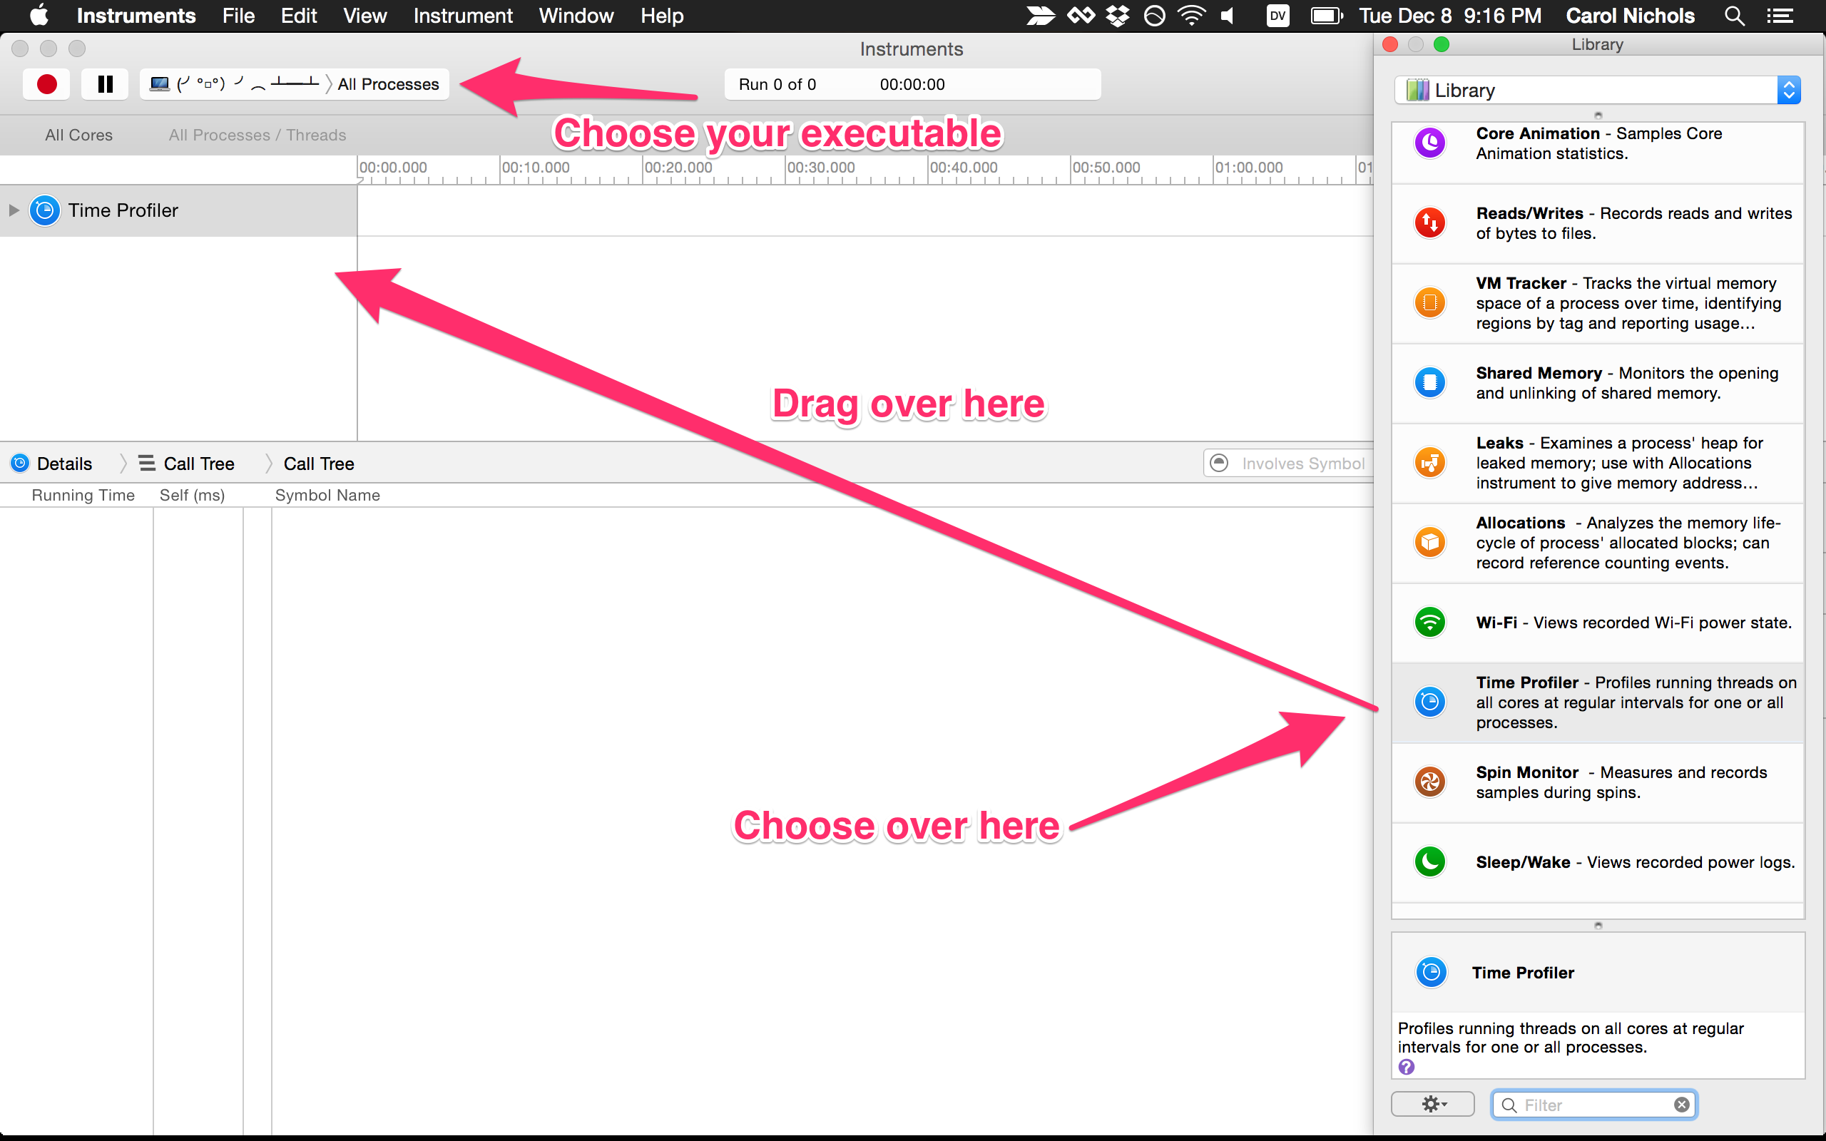
Task: Click the volume icon in the menu bar
Action: coord(1228,16)
